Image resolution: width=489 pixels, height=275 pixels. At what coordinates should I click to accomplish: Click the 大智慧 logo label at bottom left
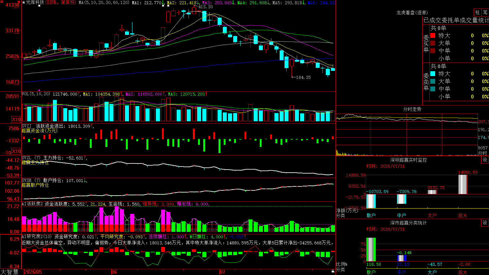click(9, 272)
